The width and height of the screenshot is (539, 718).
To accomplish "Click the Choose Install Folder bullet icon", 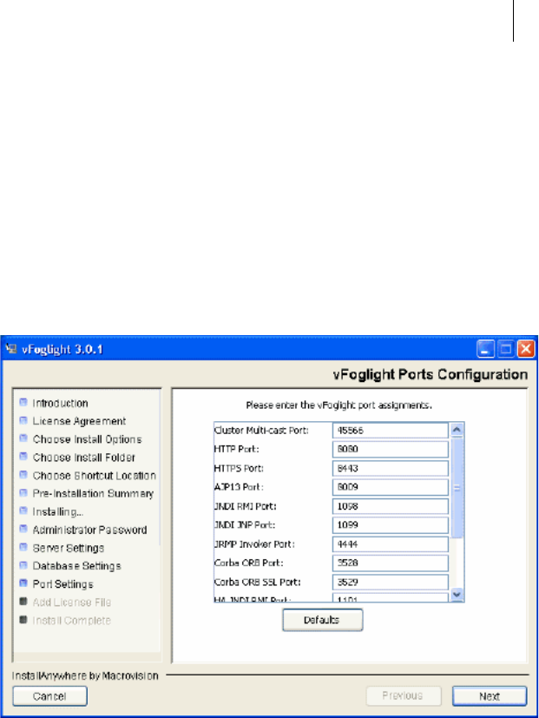I will click(23, 457).
